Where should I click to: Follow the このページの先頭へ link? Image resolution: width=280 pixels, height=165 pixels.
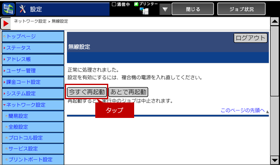[243, 110]
